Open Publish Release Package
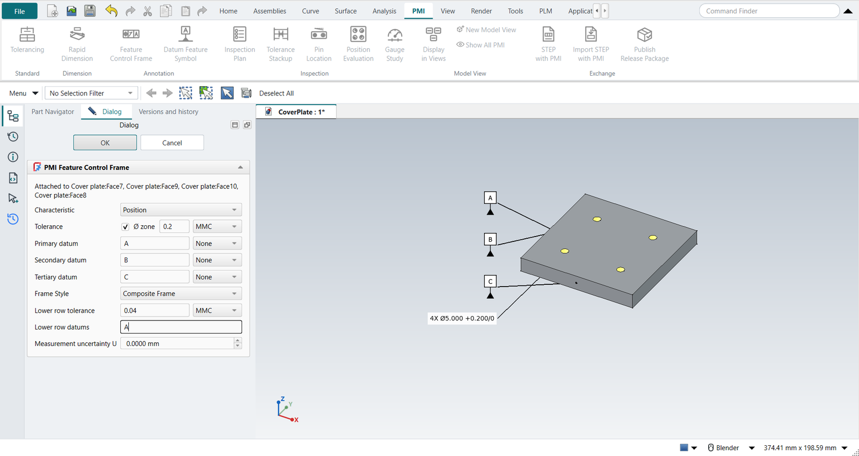859x456 pixels. (644, 45)
